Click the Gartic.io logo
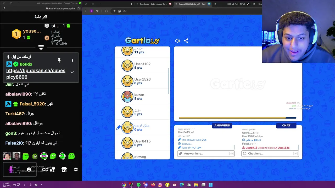Image resolution: width=335 pixels, height=188 pixels. pyautogui.click(x=142, y=40)
